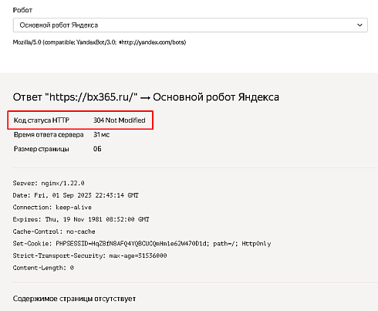Viewport: 378px width, 311px height.
Task: Select the 0 Б page size value
Action: 97,149
